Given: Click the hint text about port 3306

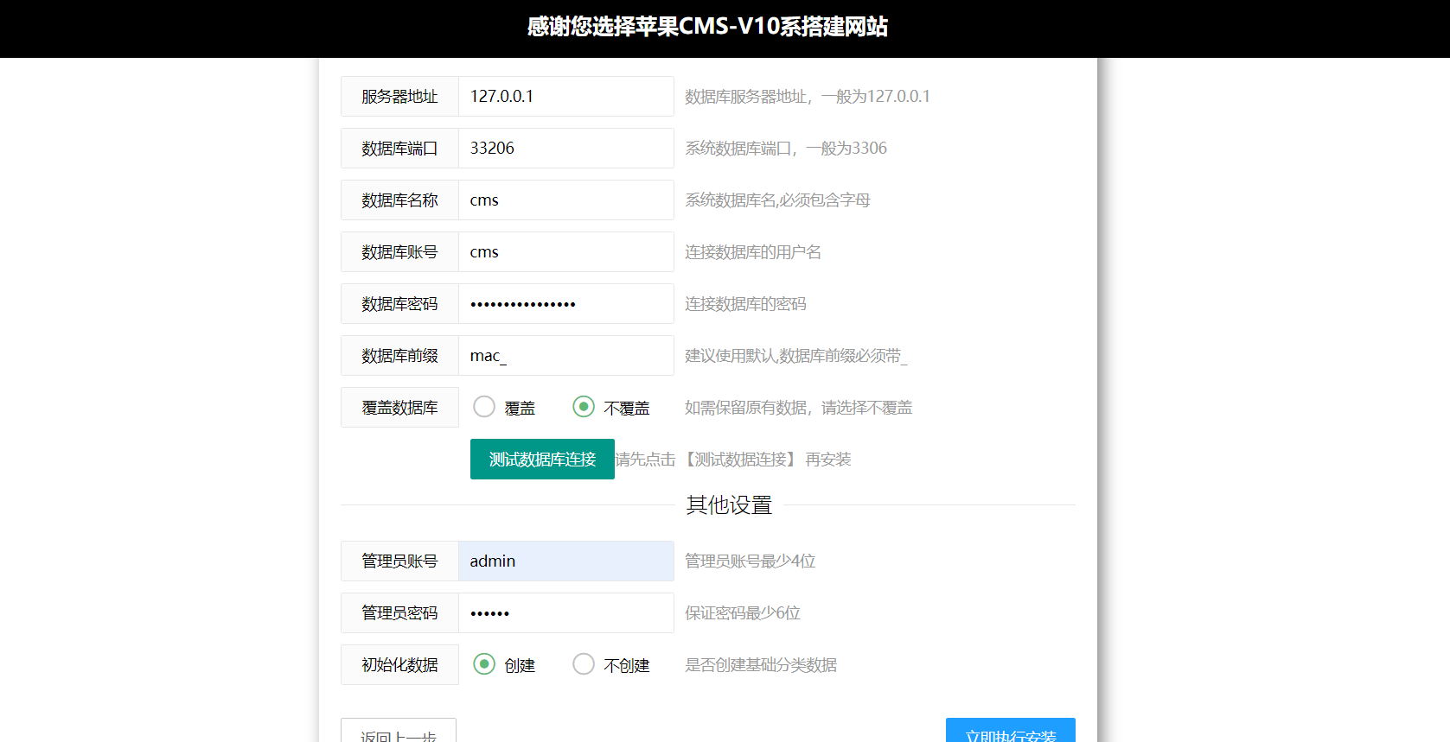Looking at the screenshot, I should click(785, 149).
